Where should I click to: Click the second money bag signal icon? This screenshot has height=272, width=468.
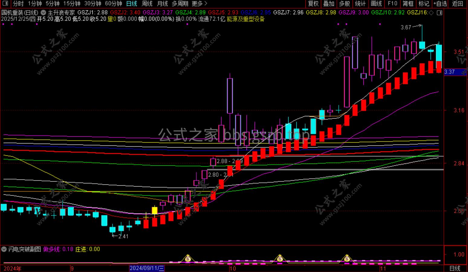click(x=280, y=259)
